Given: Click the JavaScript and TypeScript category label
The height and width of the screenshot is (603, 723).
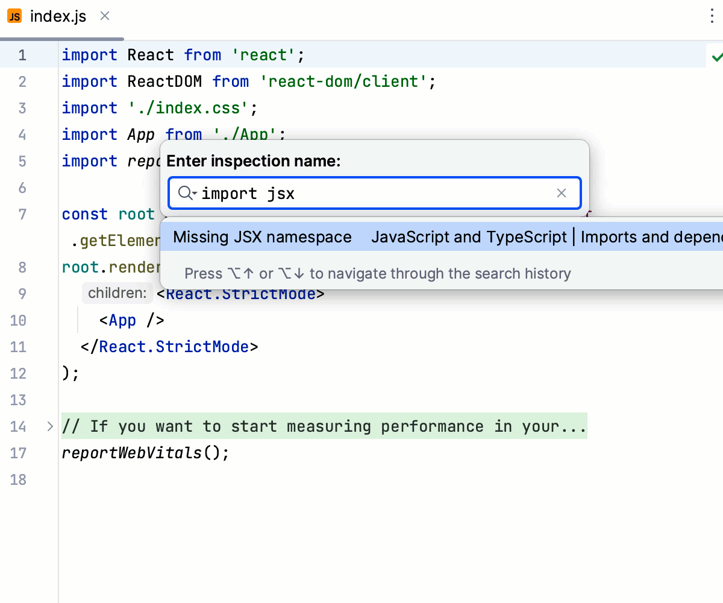Looking at the screenshot, I should click(470, 236).
